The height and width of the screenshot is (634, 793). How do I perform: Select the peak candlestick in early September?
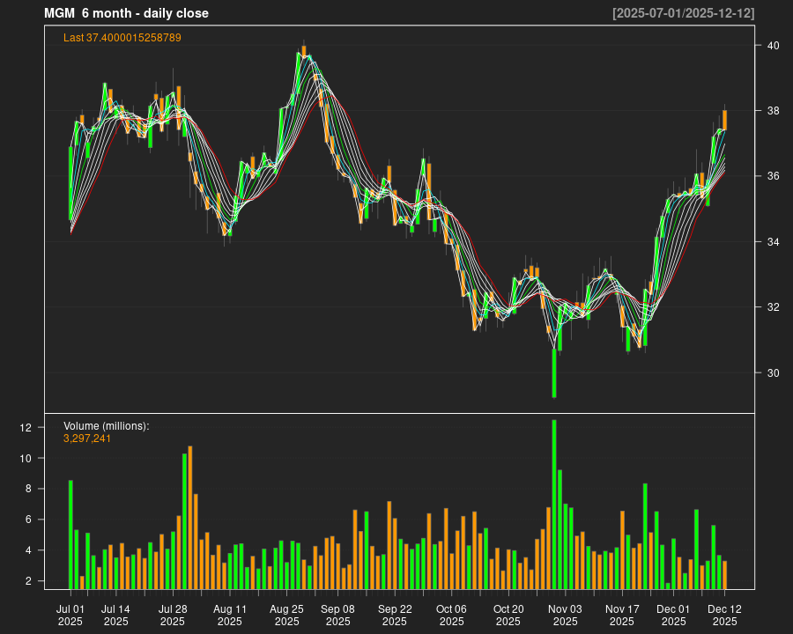click(x=304, y=48)
